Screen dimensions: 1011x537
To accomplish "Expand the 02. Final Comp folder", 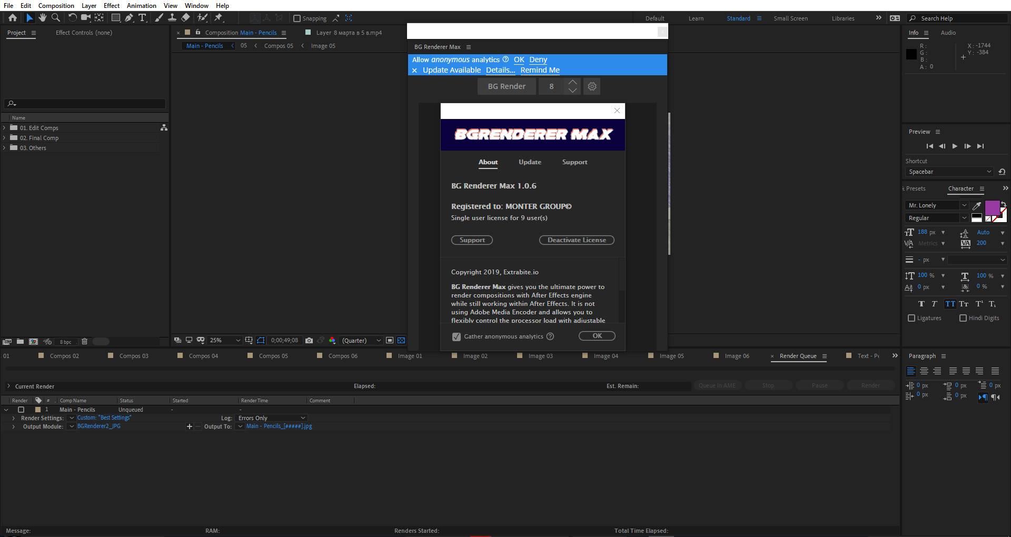I will click(5, 138).
